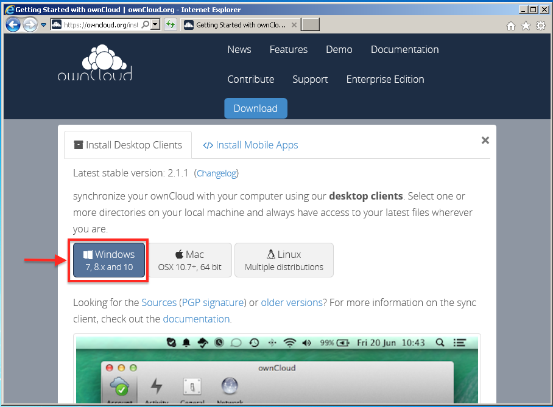Open the Sources link
The width and height of the screenshot is (553, 407).
(x=159, y=302)
